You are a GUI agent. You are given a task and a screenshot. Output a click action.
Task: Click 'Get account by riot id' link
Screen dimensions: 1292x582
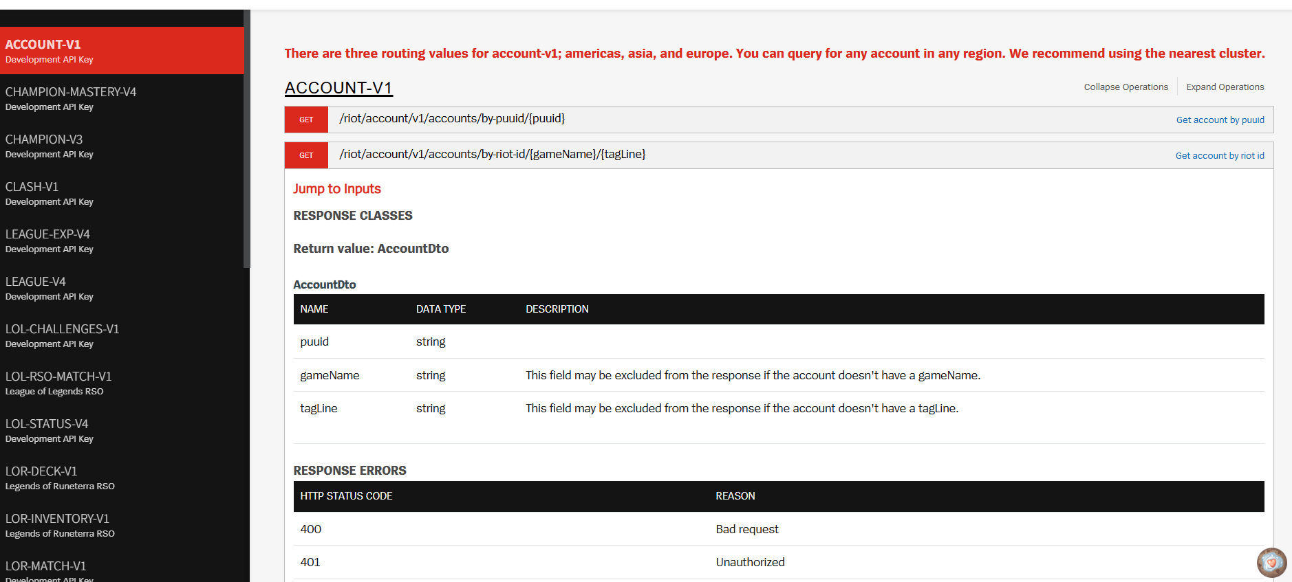tap(1219, 155)
